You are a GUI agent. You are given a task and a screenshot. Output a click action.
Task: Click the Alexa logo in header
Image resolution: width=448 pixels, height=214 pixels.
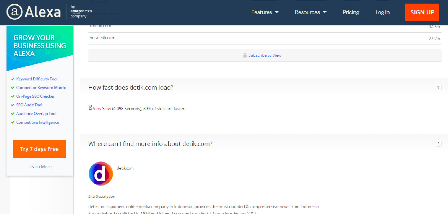34,12
